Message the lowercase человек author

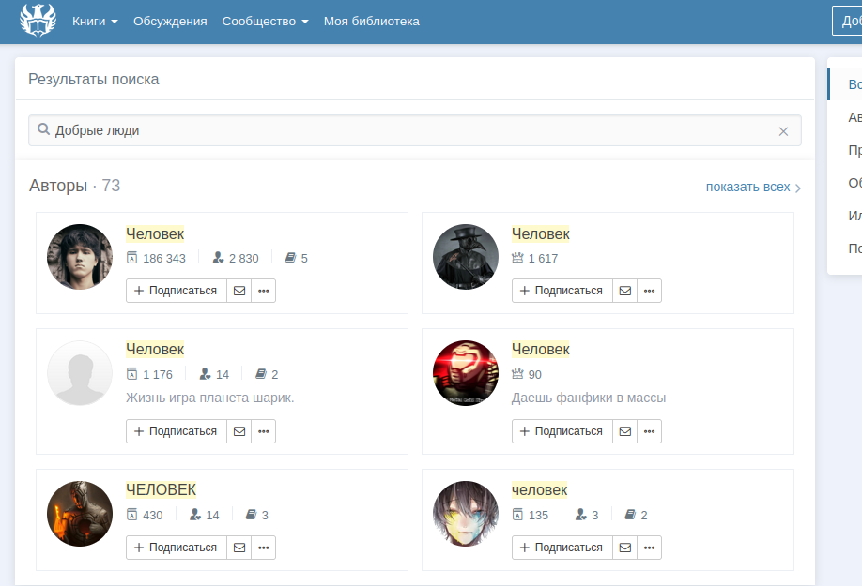625,548
